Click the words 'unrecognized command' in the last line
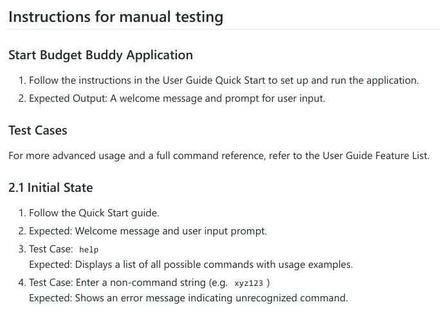440x320 pixels. (x=291, y=298)
